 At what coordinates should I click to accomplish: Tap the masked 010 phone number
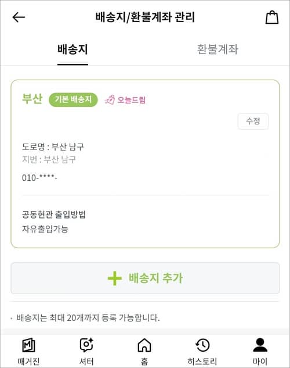point(39,177)
